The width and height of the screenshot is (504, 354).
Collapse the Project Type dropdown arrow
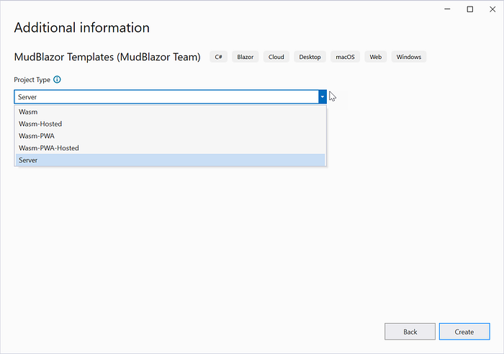coord(322,96)
